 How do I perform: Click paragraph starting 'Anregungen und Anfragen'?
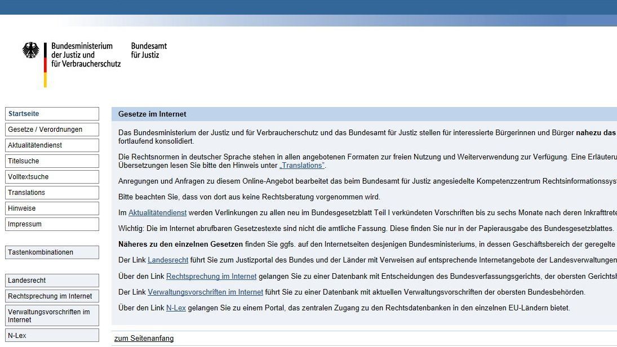tap(367, 181)
